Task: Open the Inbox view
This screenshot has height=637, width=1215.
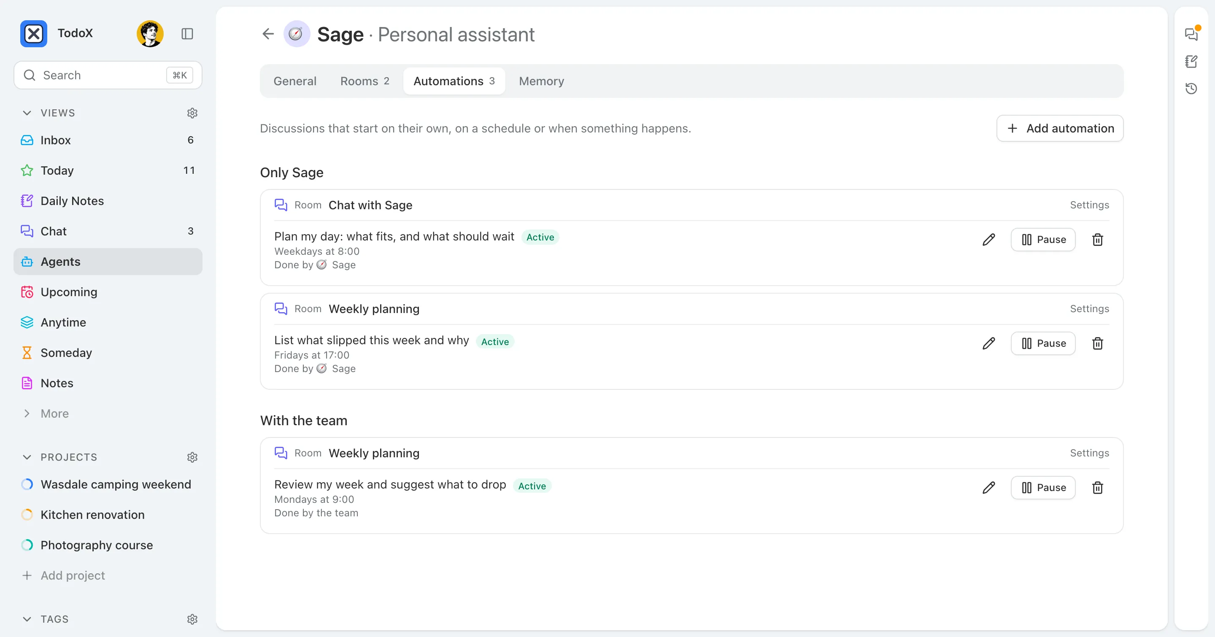Action: (x=108, y=140)
